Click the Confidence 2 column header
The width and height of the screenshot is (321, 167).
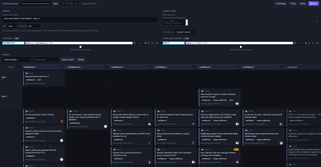(219, 67)
